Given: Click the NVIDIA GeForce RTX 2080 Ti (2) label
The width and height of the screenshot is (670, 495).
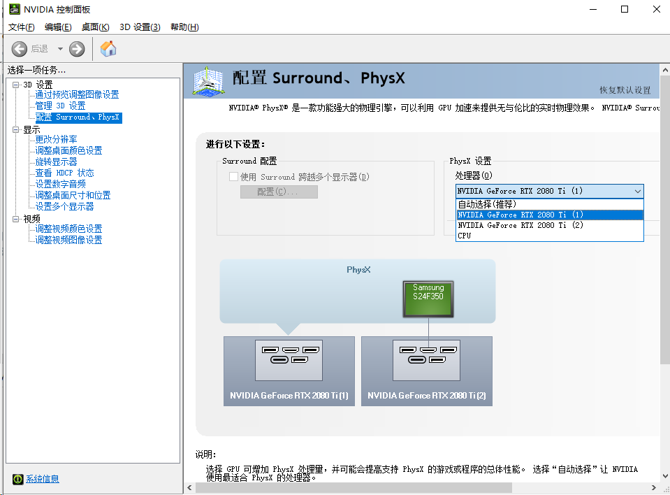Looking at the screenshot, I should click(426, 396).
